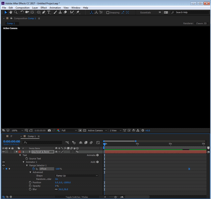Toggle Blur constrain proportions link
The width and height of the screenshot is (211, 199).
(56, 189)
